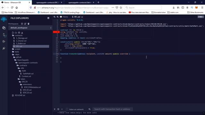The image size is (205, 115).
Task: Click the File Explorers documentation icon
Action: click(x=48, y=18)
